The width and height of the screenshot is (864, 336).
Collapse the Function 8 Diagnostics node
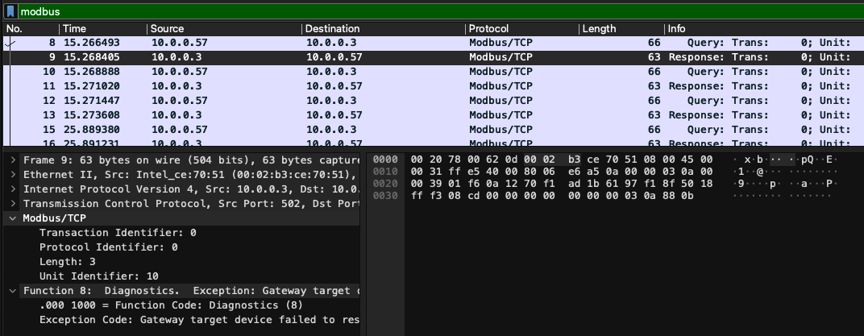(x=12, y=290)
